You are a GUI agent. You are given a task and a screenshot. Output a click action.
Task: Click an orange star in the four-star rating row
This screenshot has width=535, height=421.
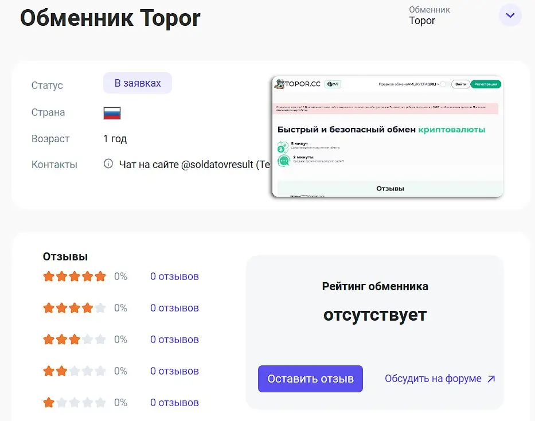tap(61, 307)
